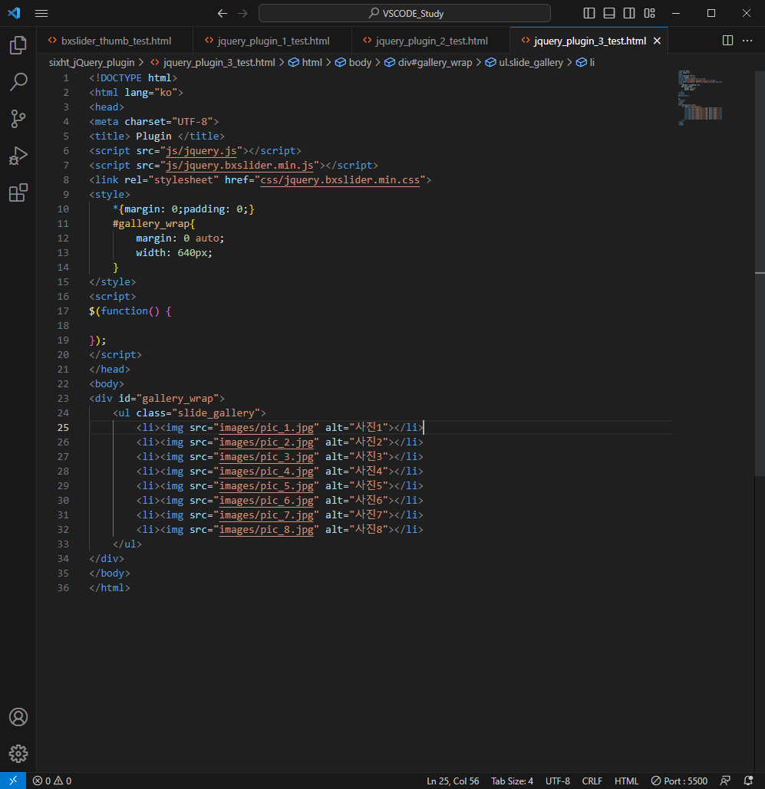Click the div id="gallery_wrap" tag

157,399
